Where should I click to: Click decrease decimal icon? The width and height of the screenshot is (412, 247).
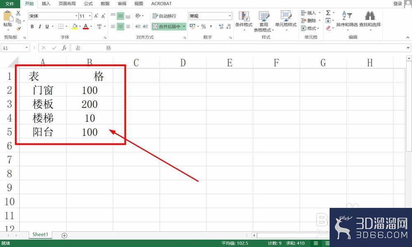click(229, 26)
